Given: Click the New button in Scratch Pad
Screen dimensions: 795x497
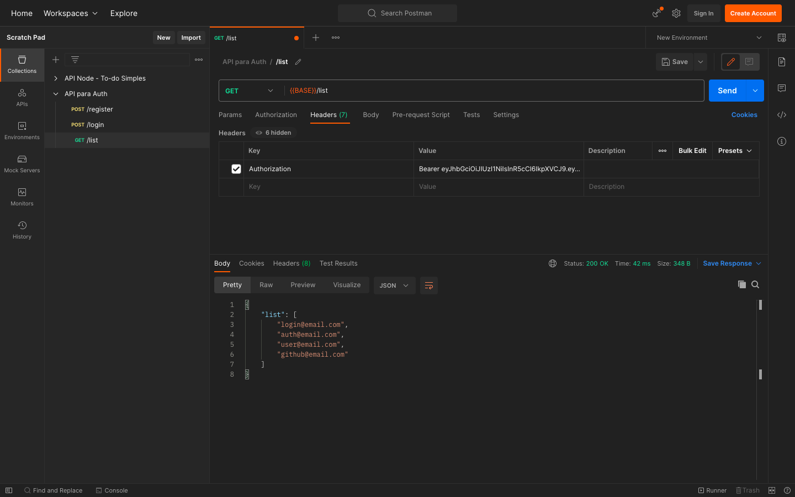Looking at the screenshot, I should [163, 38].
